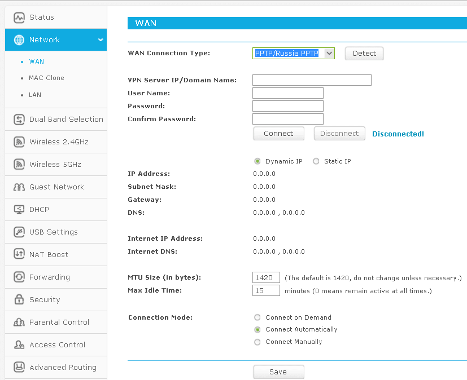Go to the LAN submenu page
This screenshot has height=380, width=467.
[x=35, y=95]
